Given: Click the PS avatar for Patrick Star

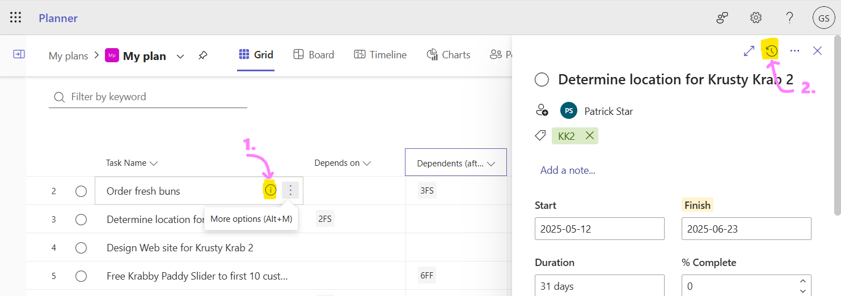Looking at the screenshot, I should [x=569, y=111].
